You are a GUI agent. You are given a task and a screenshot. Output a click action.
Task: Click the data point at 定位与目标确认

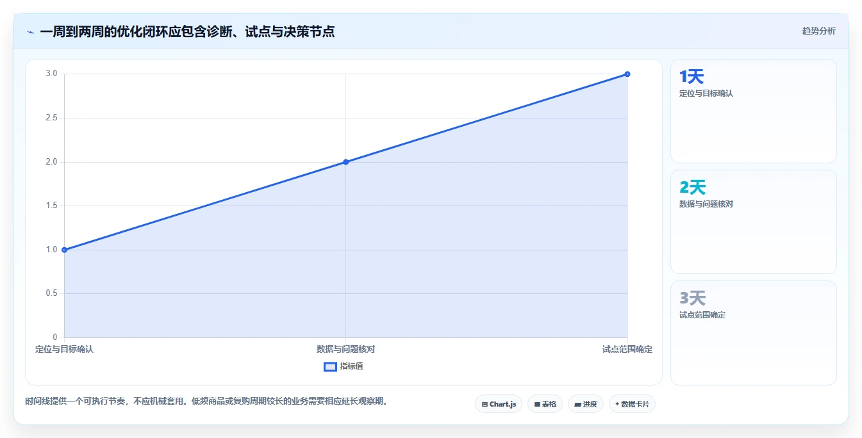click(64, 250)
